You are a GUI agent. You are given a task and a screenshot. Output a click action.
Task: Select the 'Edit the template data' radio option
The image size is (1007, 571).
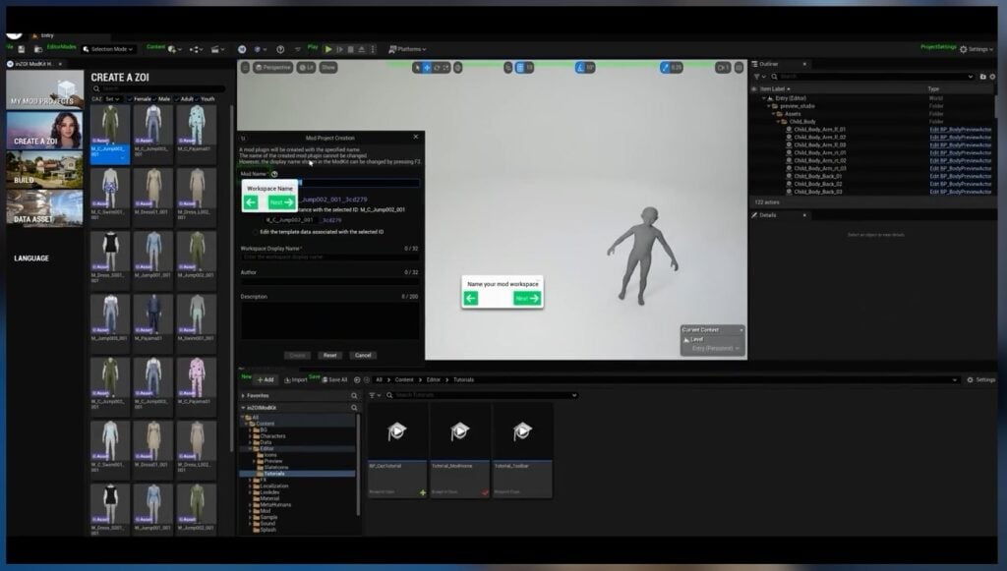[x=256, y=231]
